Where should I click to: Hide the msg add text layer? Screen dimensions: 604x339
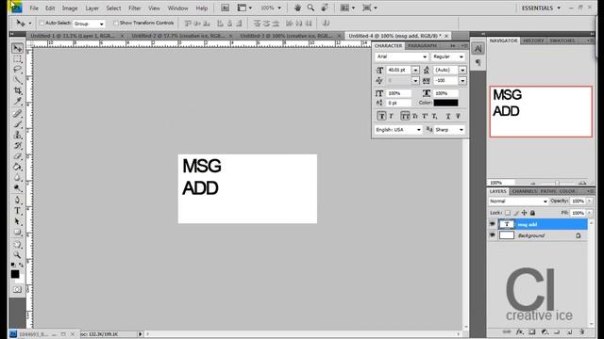point(493,224)
